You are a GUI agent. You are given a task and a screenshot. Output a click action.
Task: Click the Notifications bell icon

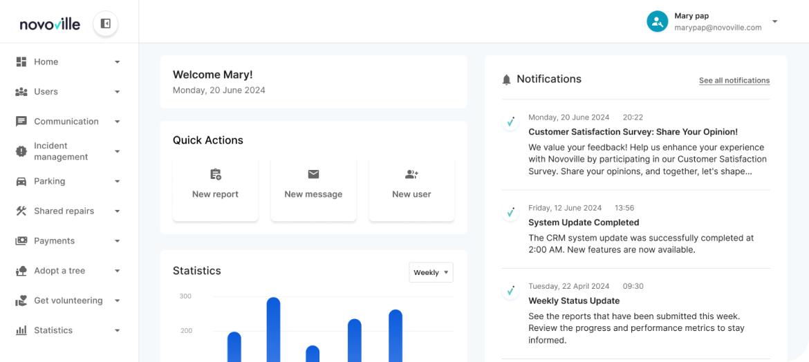(507, 79)
